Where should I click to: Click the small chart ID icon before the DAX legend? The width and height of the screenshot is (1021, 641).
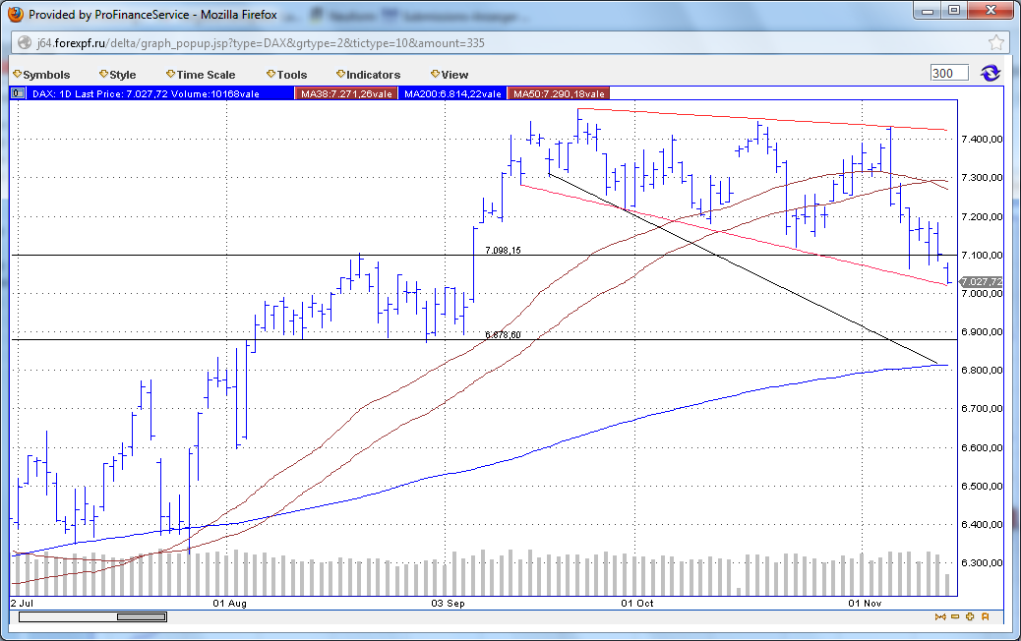click(x=16, y=92)
